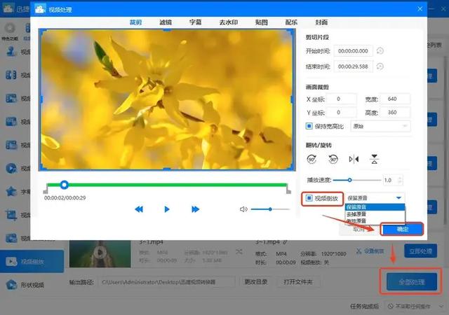Click the 结束时间 input field
The image size is (449, 315).
354,66
